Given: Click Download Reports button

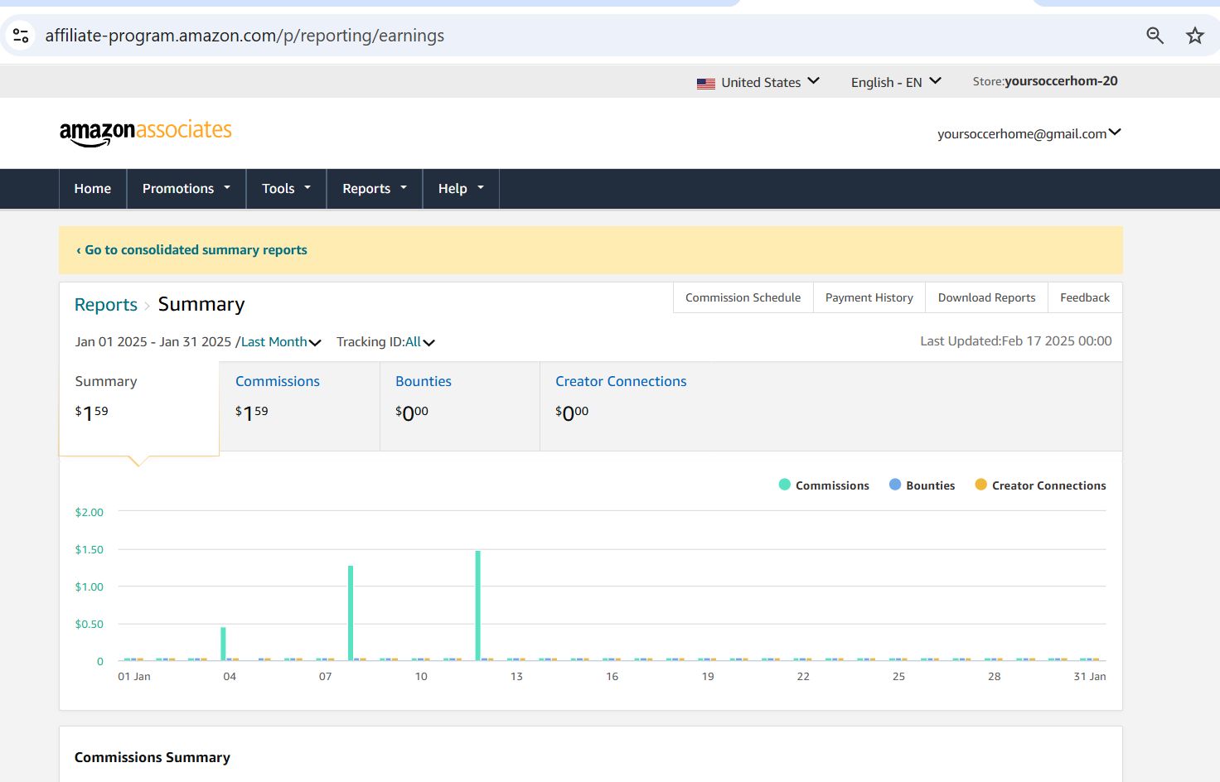Looking at the screenshot, I should (x=987, y=297).
